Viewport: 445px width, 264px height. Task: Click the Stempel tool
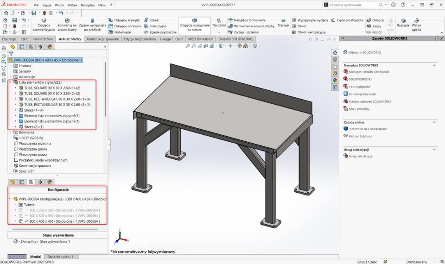coord(283,23)
